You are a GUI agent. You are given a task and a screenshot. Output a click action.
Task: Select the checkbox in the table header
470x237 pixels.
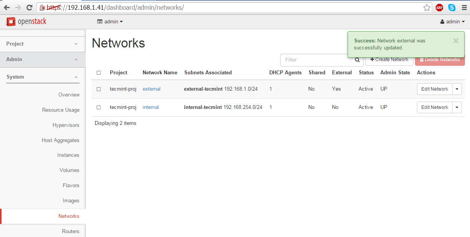tap(99, 73)
